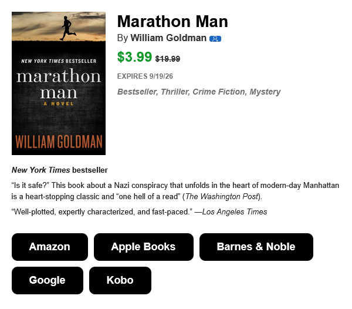
Task: Get the deal via the Google button
Action: [x=48, y=280]
